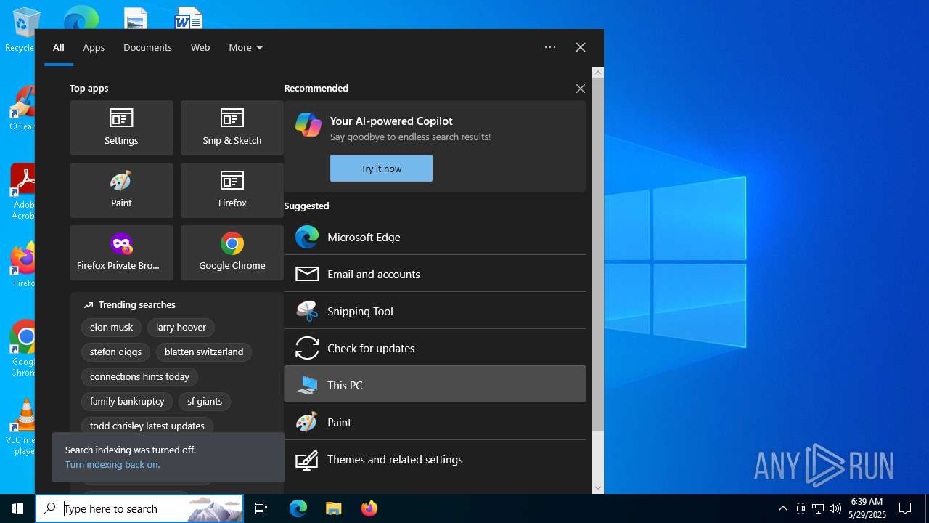Select VLC media player desktop icon

23,427
